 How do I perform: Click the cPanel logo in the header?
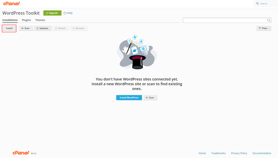point(11,3)
